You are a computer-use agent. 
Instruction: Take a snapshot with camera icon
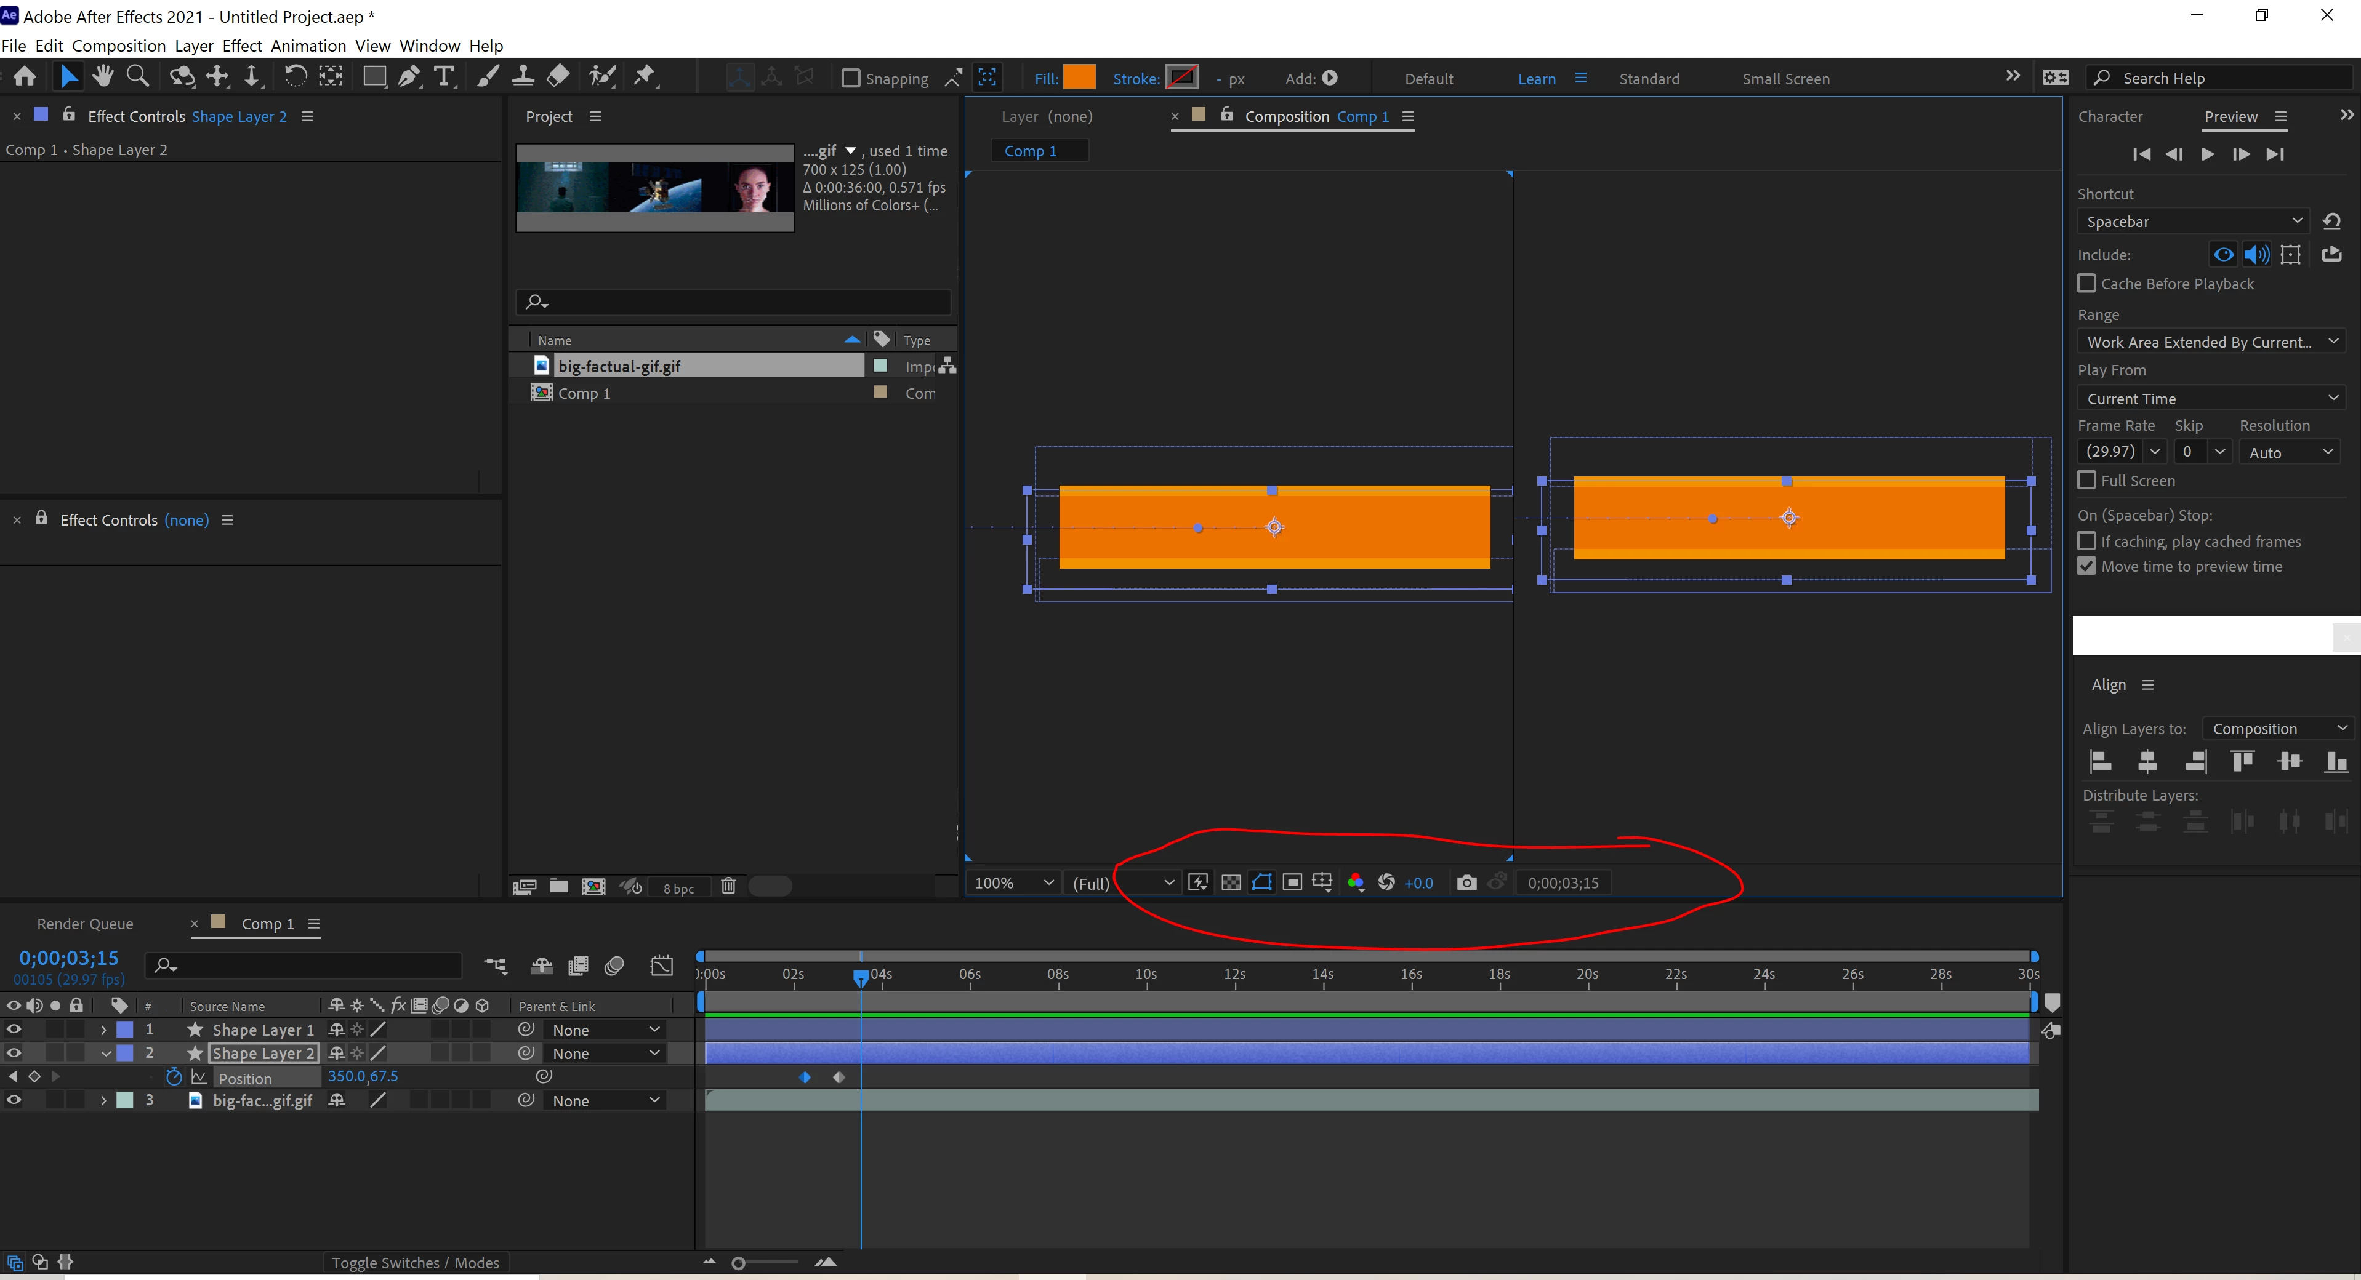click(1466, 882)
